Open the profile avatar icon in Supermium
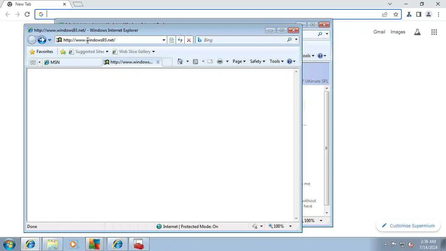The height and width of the screenshot is (251, 446). (429, 14)
